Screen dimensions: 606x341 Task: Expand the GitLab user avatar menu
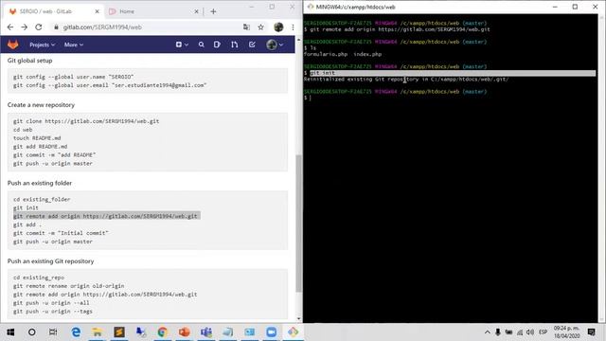point(275,45)
